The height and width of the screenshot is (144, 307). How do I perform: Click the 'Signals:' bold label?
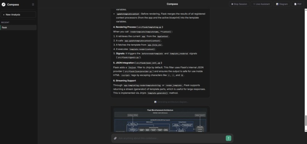coord(120,53)
